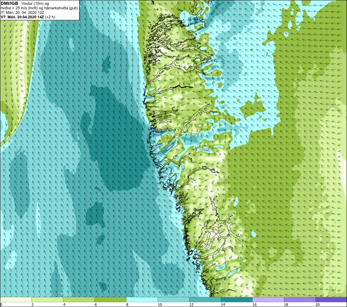Click the legend tick label 16

[254, 305]
